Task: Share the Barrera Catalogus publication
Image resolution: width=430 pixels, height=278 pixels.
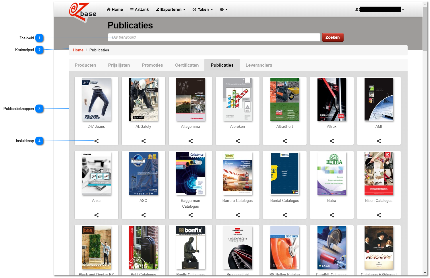Action: 238,215
